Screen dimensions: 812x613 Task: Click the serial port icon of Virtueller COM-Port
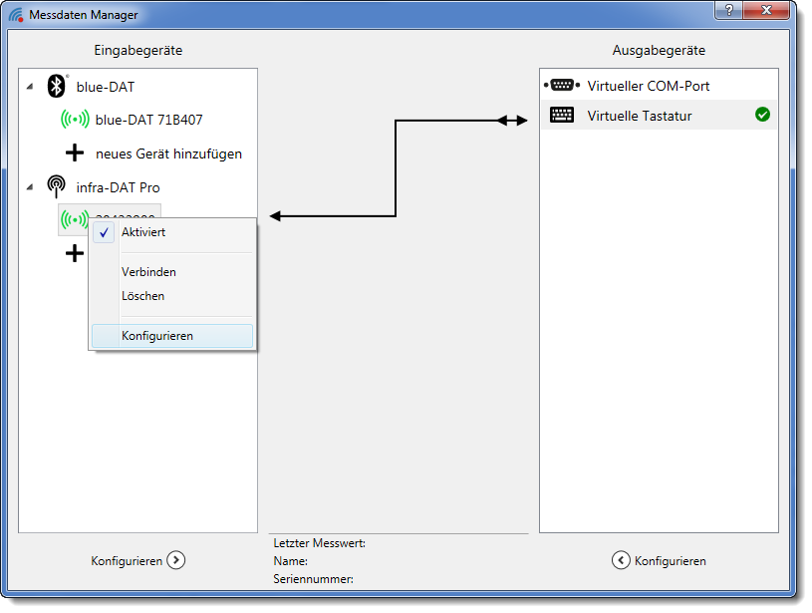[x=562, y=85]
